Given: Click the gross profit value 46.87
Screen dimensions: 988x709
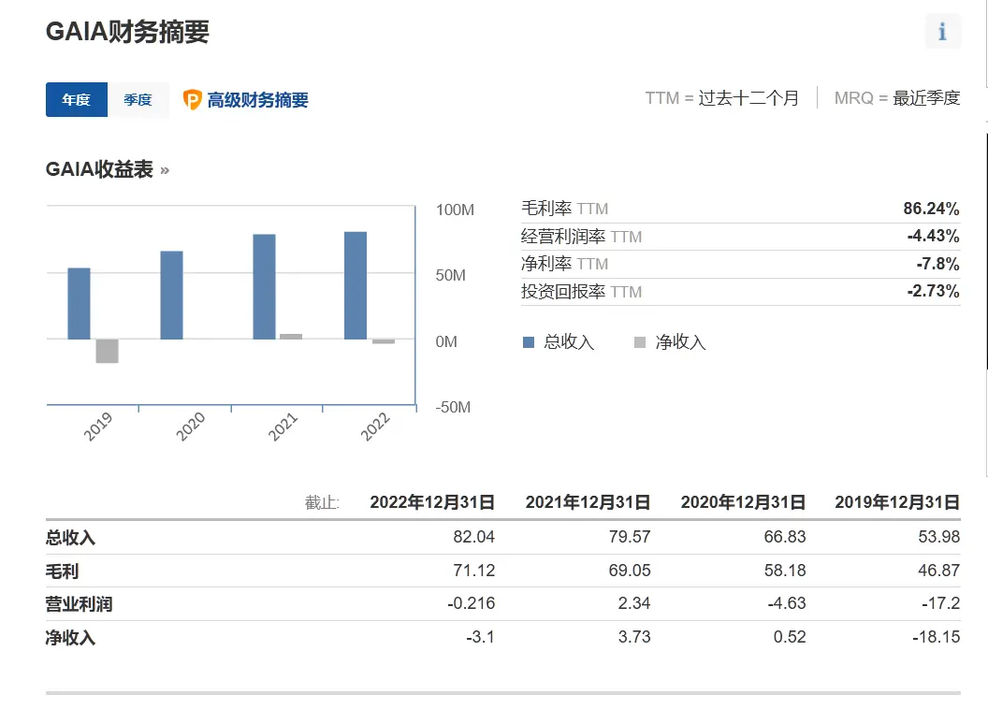Looking at the screenshot, I should coord(938,570).
